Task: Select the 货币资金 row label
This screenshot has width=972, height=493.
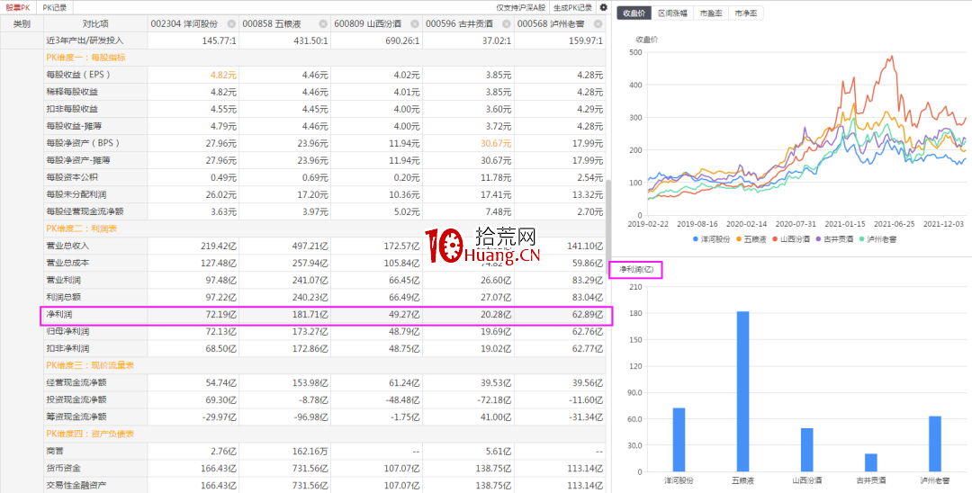Action: (64, 468)
